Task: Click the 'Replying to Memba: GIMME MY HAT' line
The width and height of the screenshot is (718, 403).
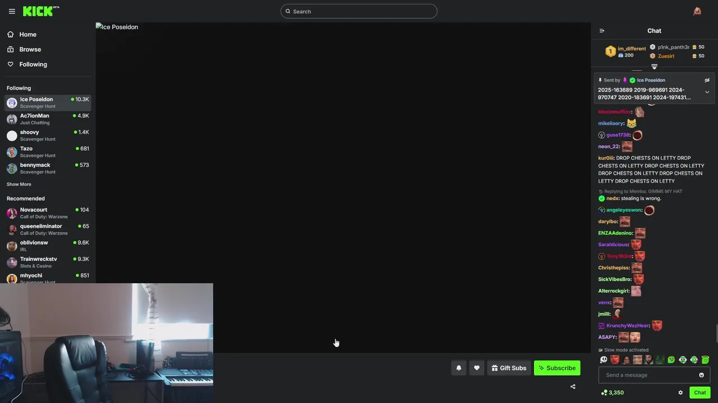Action: coord(640,191)
